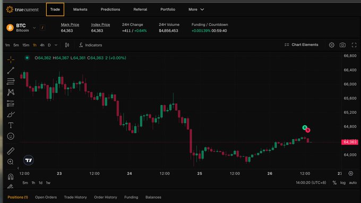Open chart settings gear
The width and height of the screenshot is (361, 203).
click(x=331, y=45)
